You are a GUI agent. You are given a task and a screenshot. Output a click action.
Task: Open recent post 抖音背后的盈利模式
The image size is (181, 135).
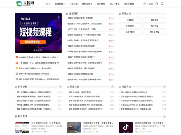coord(80,18)
